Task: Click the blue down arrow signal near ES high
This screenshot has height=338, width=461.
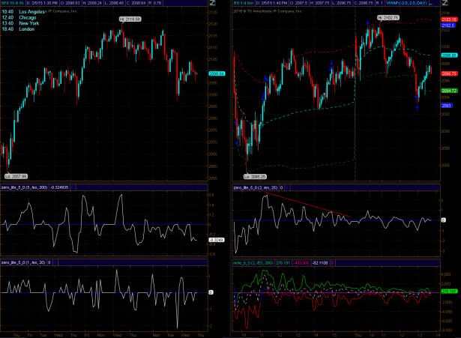Action: (368, 23)
